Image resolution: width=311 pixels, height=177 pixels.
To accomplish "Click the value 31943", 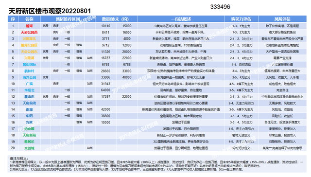I will pos(105,84).
